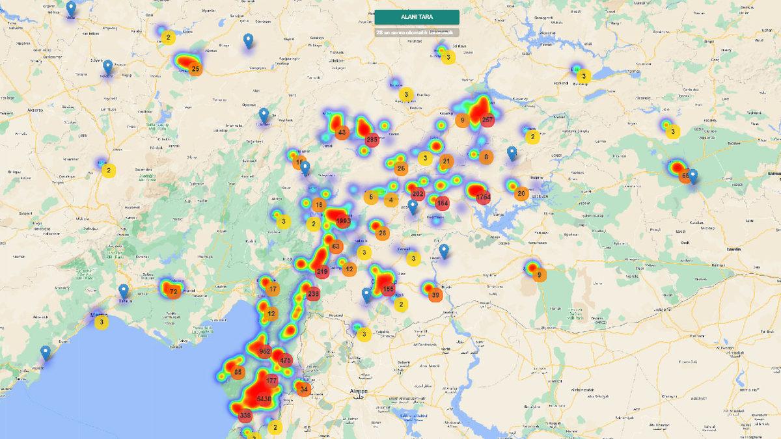The width and height of the screenshot is (781, 439).
Task: Select the blue pin near Mersin coastline
Action: tap(46, 352)
